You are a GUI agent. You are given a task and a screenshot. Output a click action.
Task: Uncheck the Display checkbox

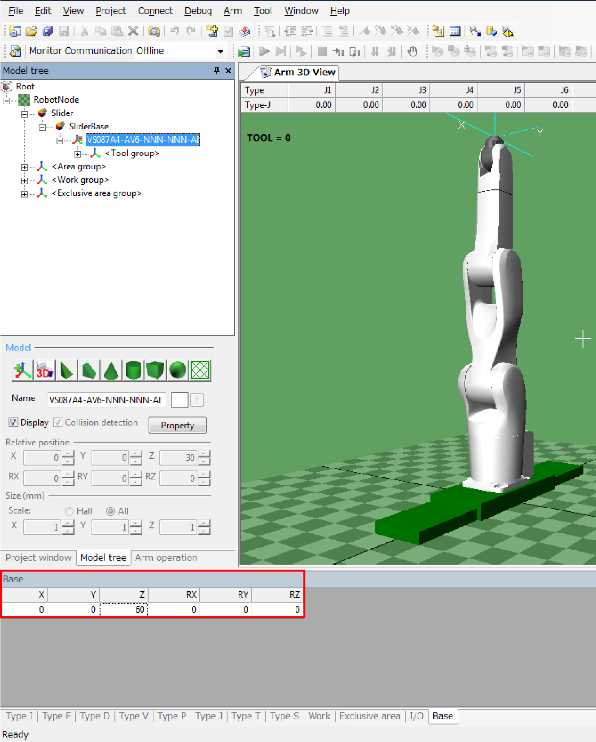pyautogui.click(x=14, y=422)
